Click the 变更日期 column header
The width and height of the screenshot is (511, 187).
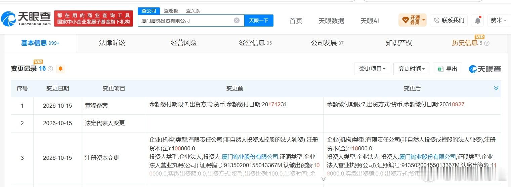[x=57, y=88]
